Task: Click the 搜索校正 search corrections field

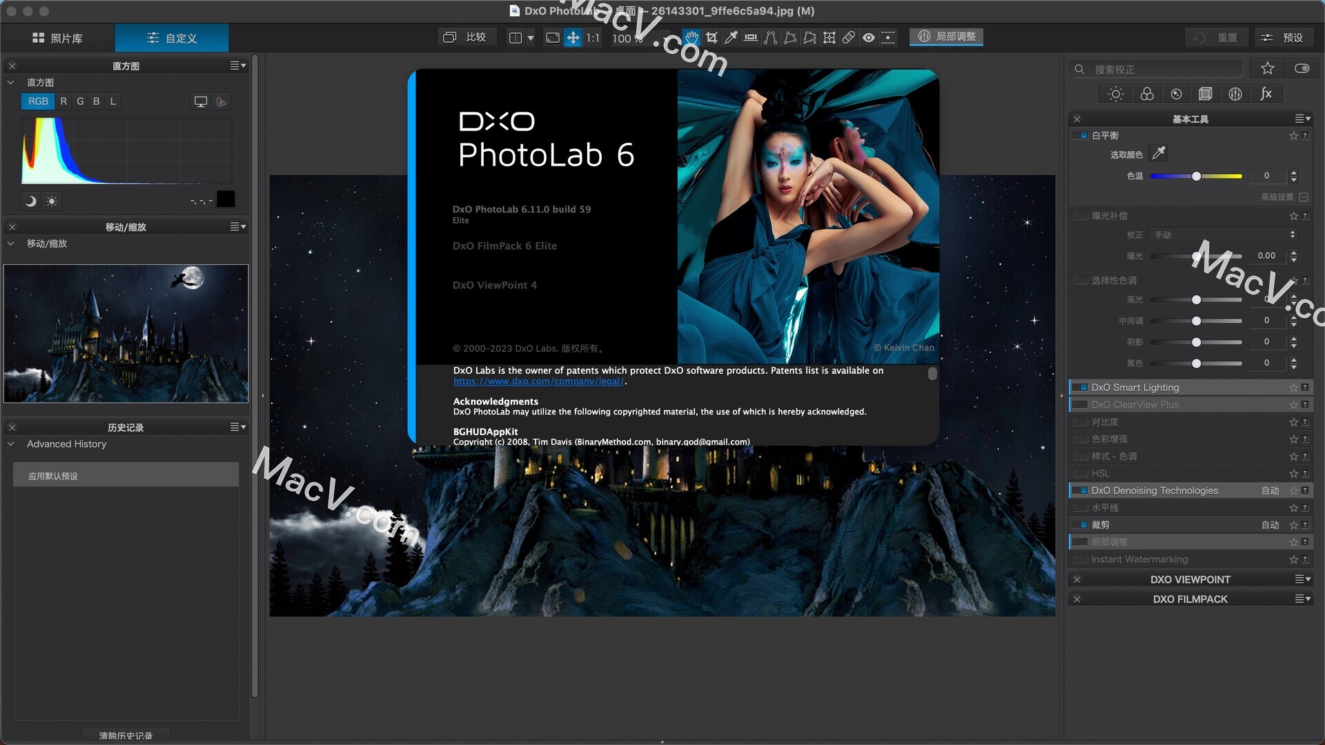Action: coord(1157,69)
